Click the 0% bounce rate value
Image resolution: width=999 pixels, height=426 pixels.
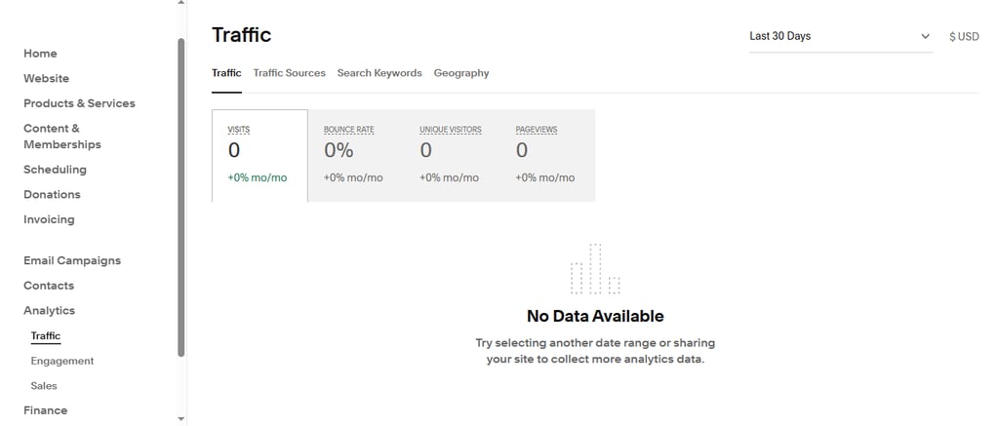point(339,150)
